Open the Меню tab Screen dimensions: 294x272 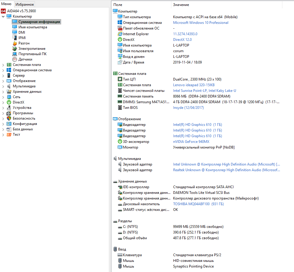6,4
